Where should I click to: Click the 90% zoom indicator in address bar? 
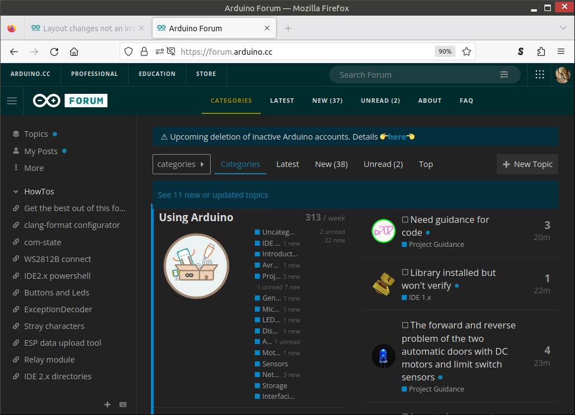pyautogui.click(x=445, y=51)
